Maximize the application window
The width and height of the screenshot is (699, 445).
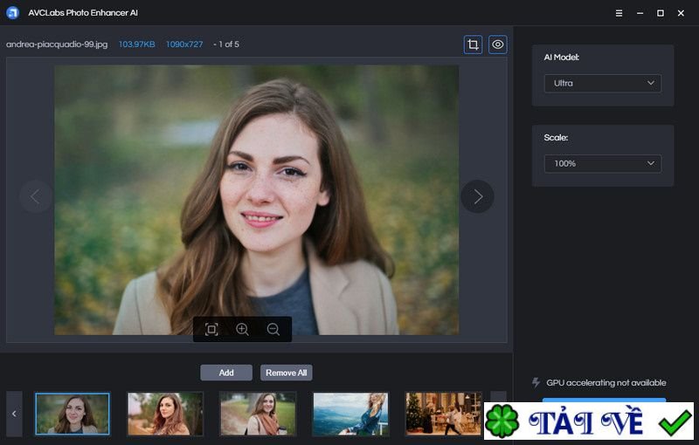coord(660,13)
